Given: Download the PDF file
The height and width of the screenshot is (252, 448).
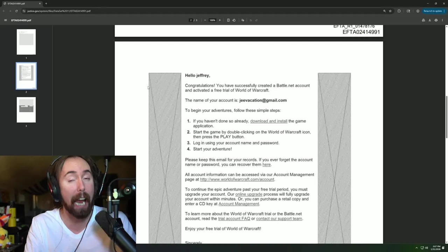Looking at the screenshot, I should coord(430,20).
